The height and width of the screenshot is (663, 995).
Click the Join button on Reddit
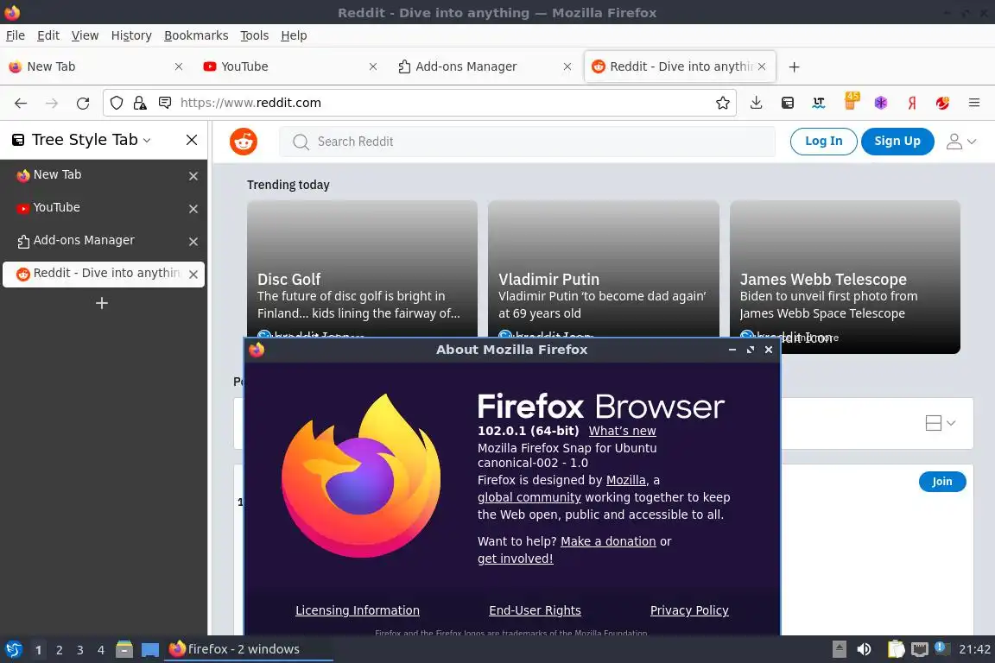[x=942, y=482]
